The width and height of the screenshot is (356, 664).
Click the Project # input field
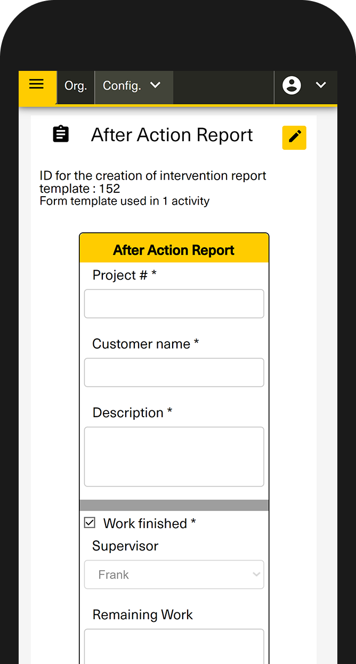(x=174, y=304)
